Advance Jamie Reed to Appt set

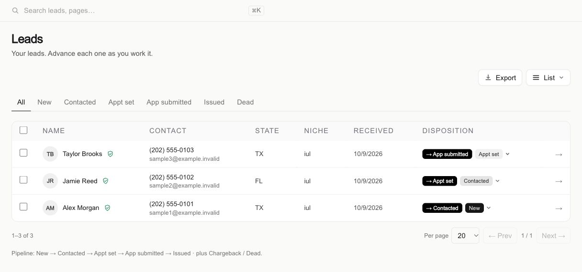439,181
